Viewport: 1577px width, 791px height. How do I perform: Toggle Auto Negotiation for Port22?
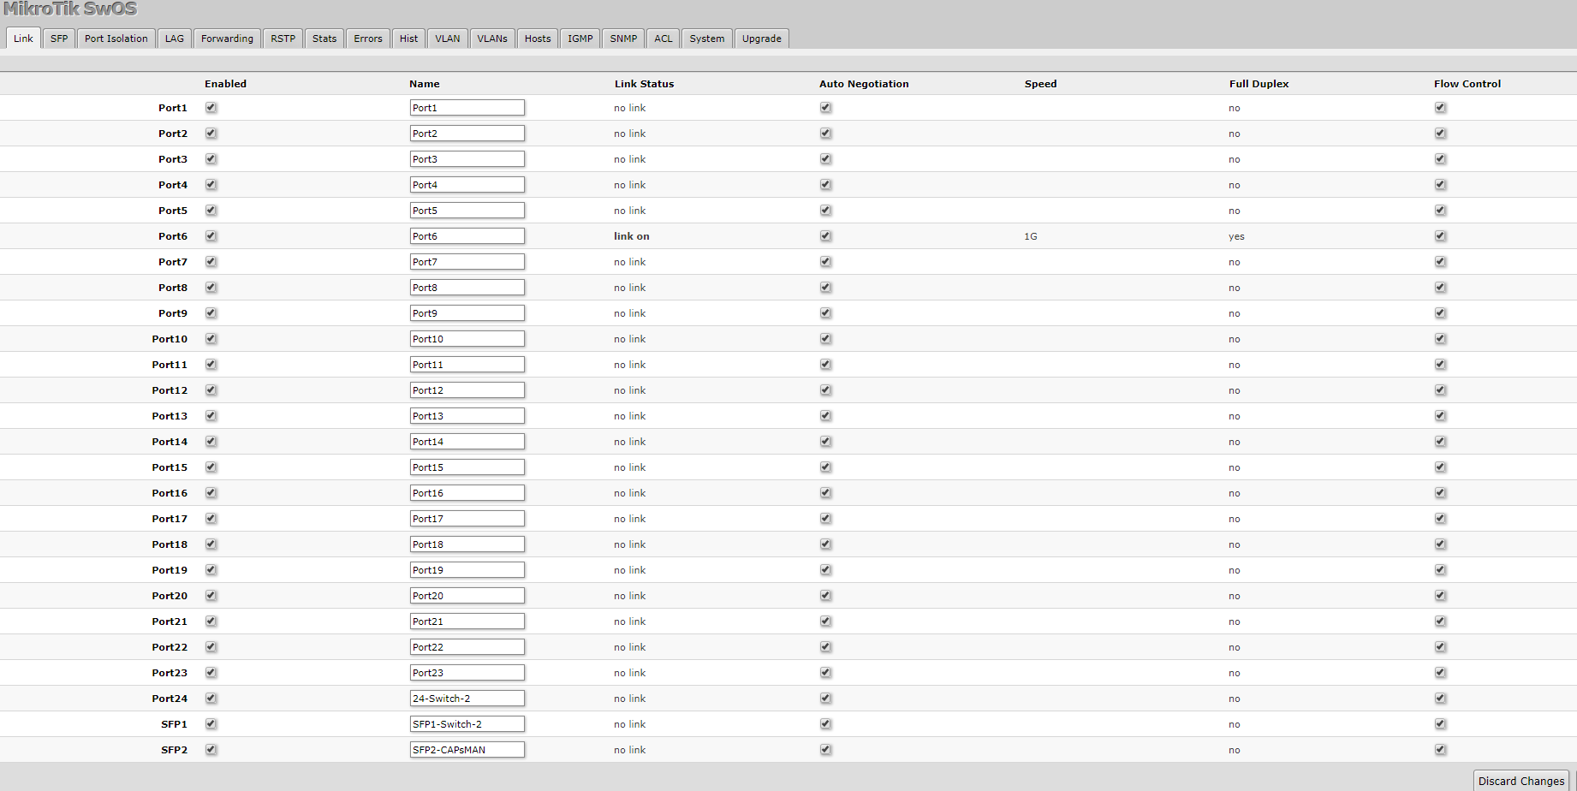pos(826,647)
